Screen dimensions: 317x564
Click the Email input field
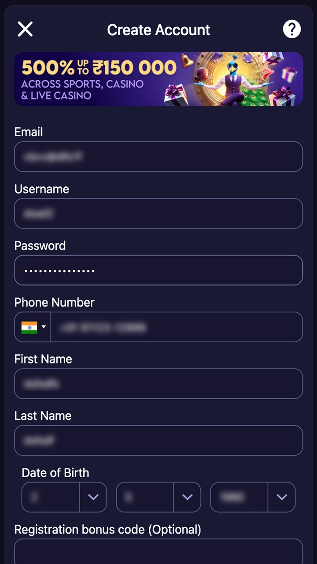tap(158, 156)
